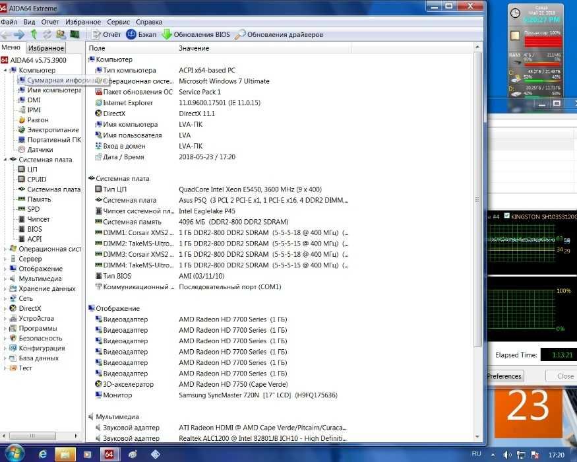Click the Samsung SyncMaster 720N value

[x=258, y=395]
